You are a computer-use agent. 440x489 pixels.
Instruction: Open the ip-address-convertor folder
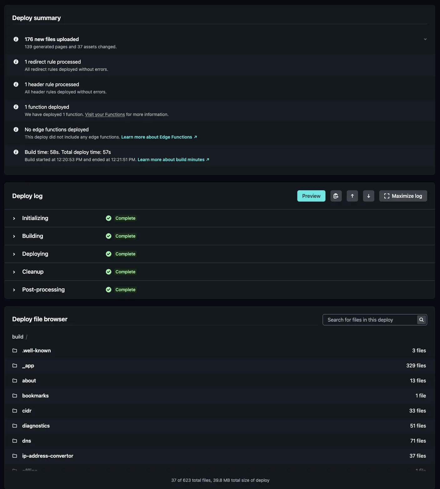click(48, 456)
